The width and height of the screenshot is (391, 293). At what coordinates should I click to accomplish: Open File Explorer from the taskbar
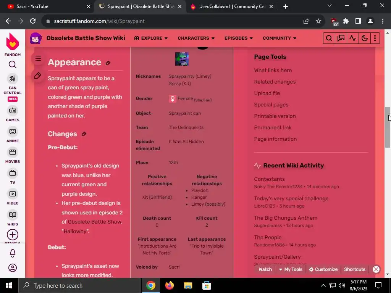[x=188, y=285]
